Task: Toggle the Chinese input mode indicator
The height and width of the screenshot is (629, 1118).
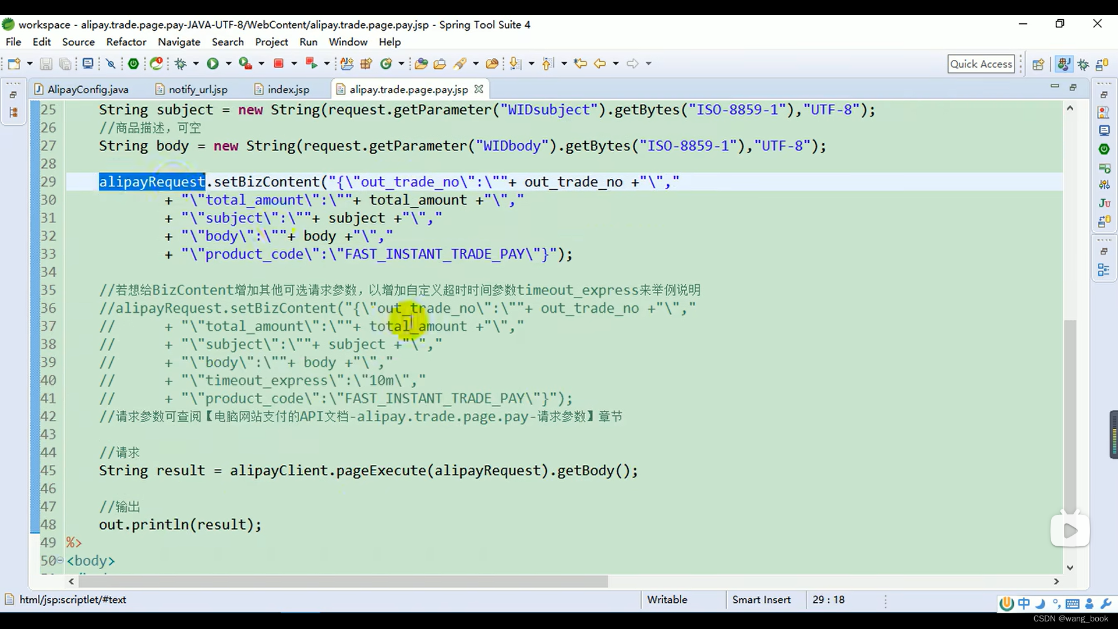Action: 1024,604
